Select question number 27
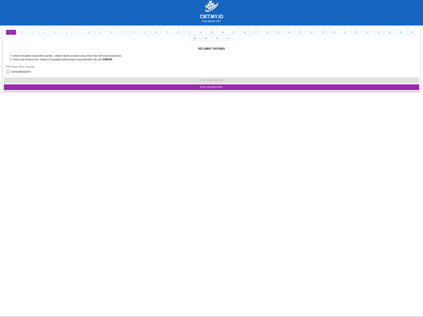423x317 pixels. click(x=300, y=32)
